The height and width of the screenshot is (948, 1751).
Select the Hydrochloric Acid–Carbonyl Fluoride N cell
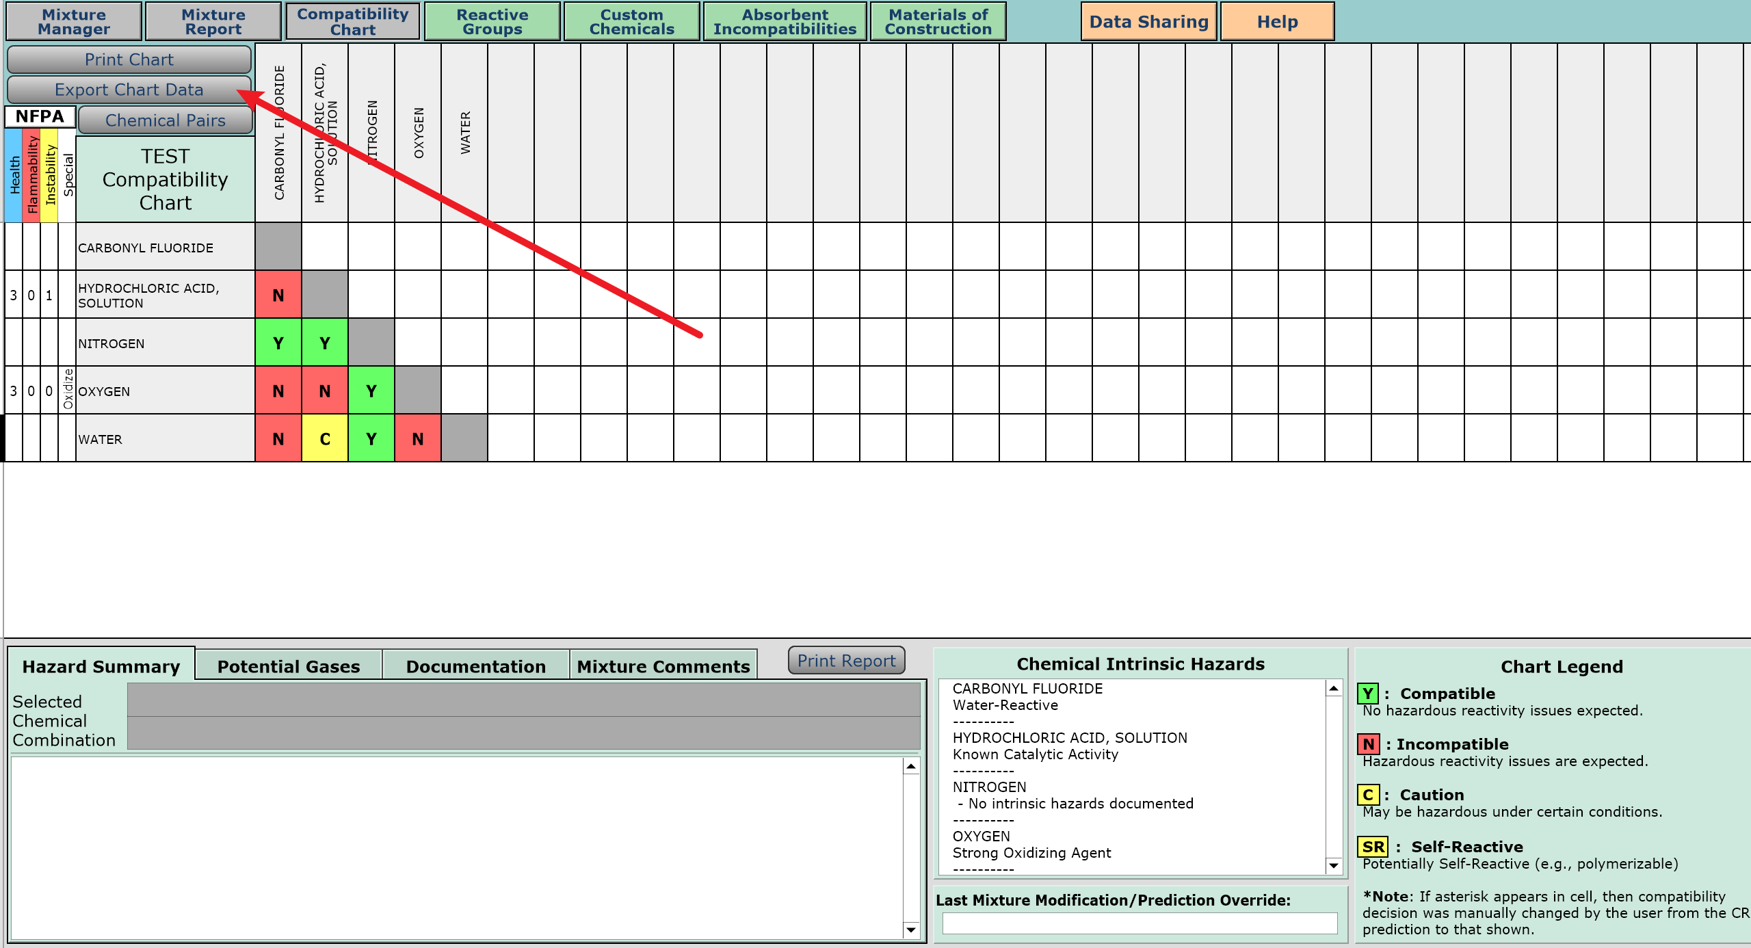click(x=278, y=295)
